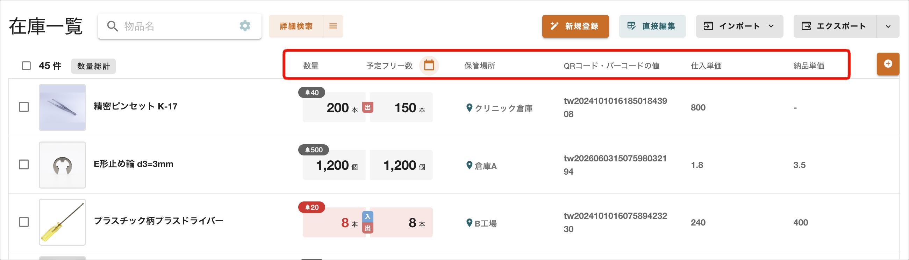The width and height of the screenshot is (909, 260).
Task: Open the インポート dropdown
Action: coord(739,26)
